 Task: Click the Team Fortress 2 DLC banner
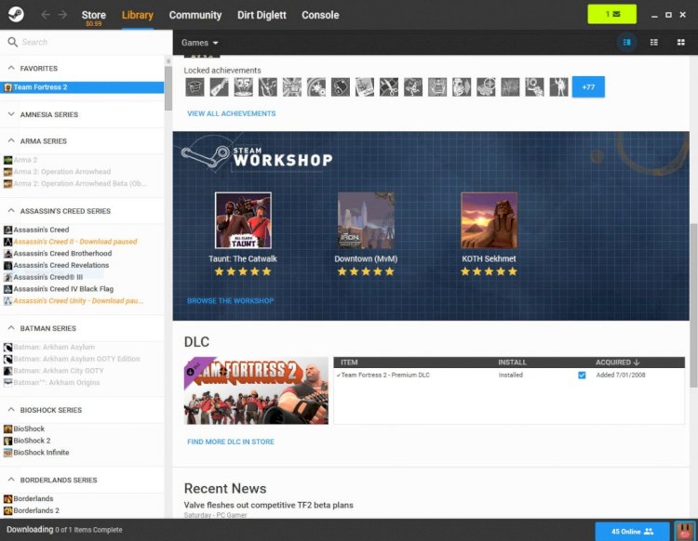[256, 390]
